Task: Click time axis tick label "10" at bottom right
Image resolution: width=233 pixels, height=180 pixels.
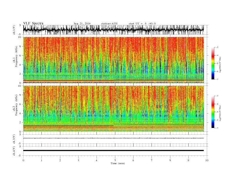Action: click(x=207, y=160)
